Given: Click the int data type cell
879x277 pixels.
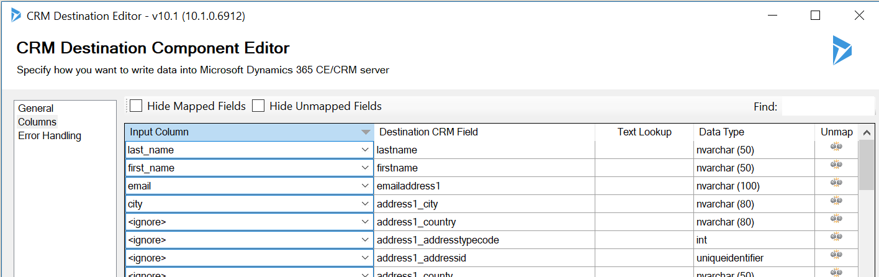Looking at the screenshot, I should coord(754,240).
